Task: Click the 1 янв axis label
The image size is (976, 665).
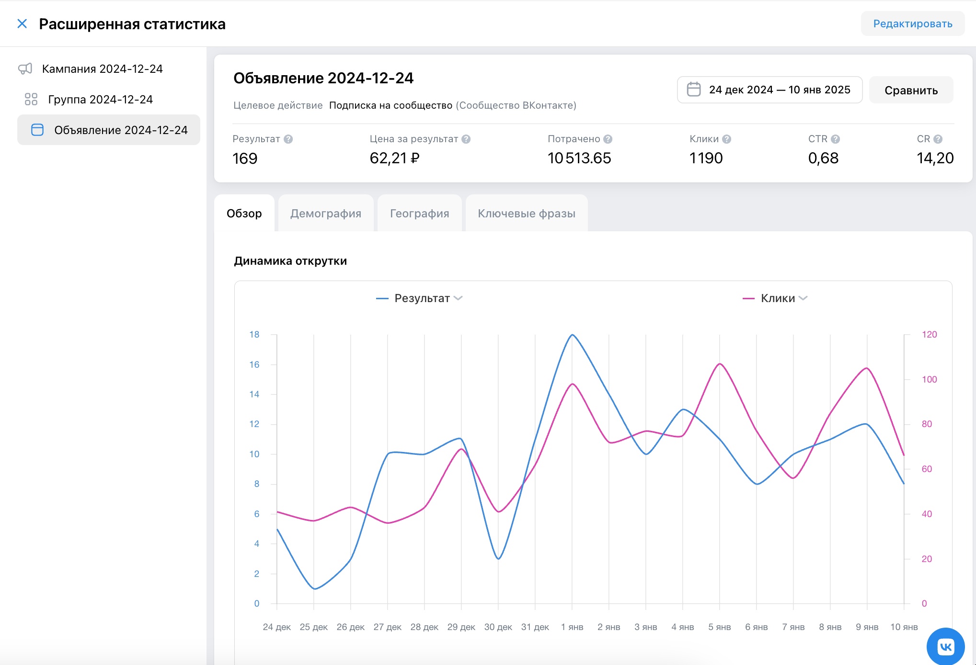Action: [x=572, y=627]
